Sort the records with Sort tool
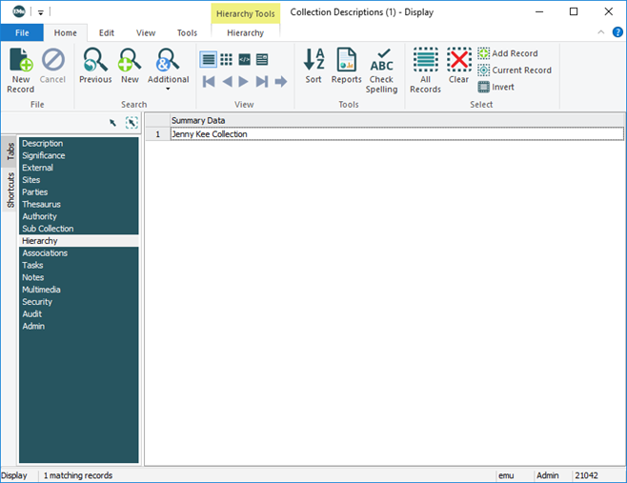627x483 pixels. pos(313,69)
